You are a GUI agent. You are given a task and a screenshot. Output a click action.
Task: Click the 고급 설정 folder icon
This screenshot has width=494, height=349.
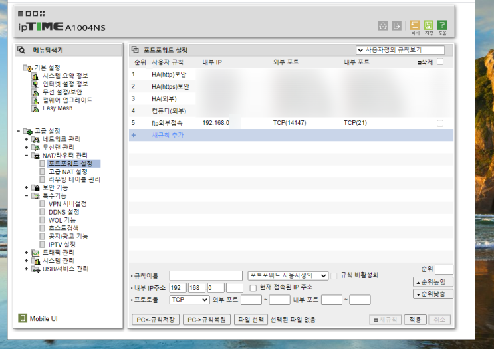pos(27,131)
